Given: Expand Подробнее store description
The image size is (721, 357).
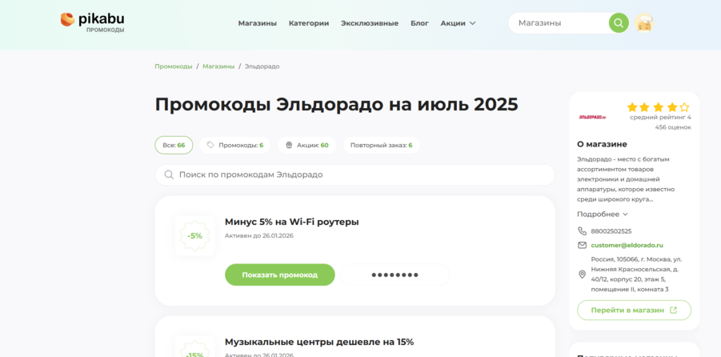Looking at the screenshot, I should 603,214.
